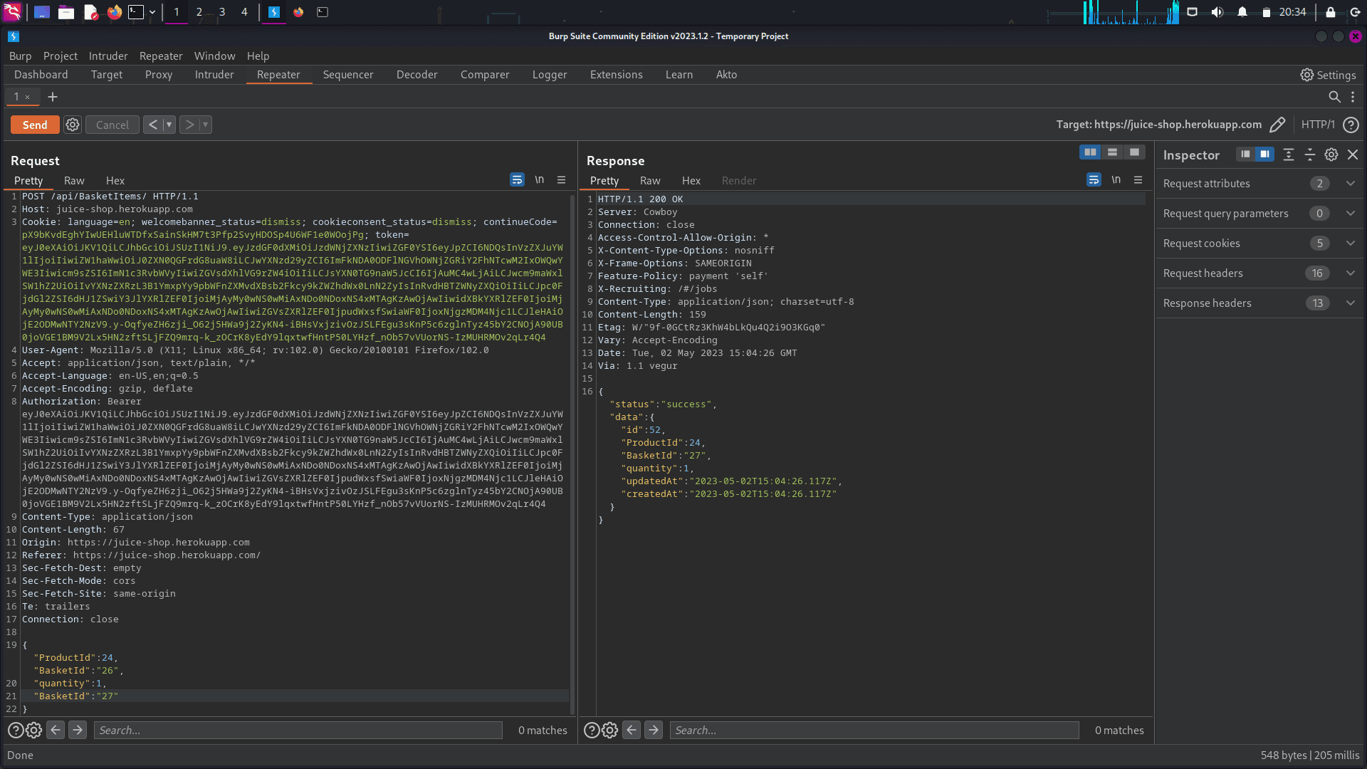Expand the Request cookies section
Viewport: 1367px width, 769px height.
click(x=1350, y=244)
